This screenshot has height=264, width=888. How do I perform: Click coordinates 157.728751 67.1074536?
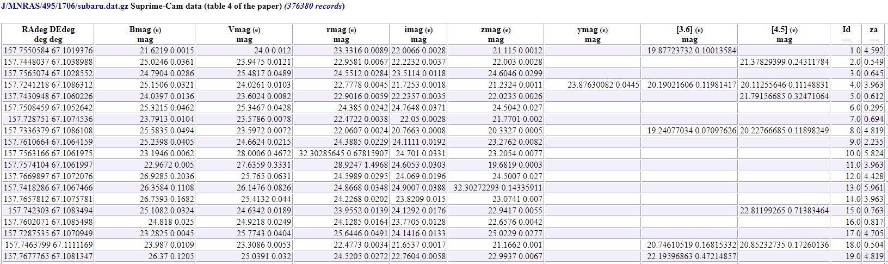coord(50,119)
